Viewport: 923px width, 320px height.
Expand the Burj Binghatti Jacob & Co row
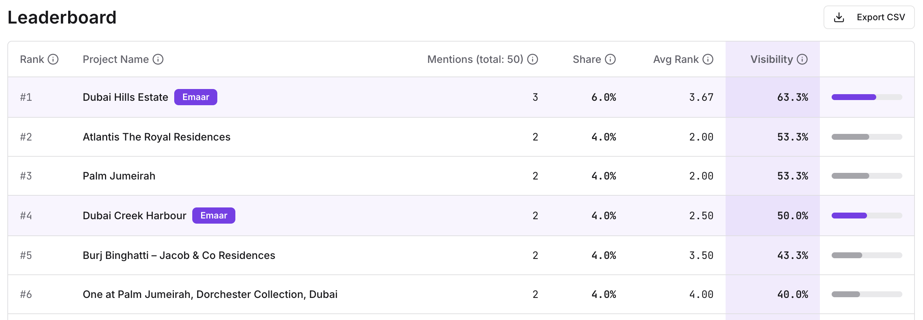point(179,255)
